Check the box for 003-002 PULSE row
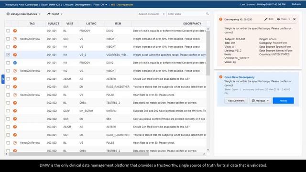306x172 pixels. [x=8, y=142]
